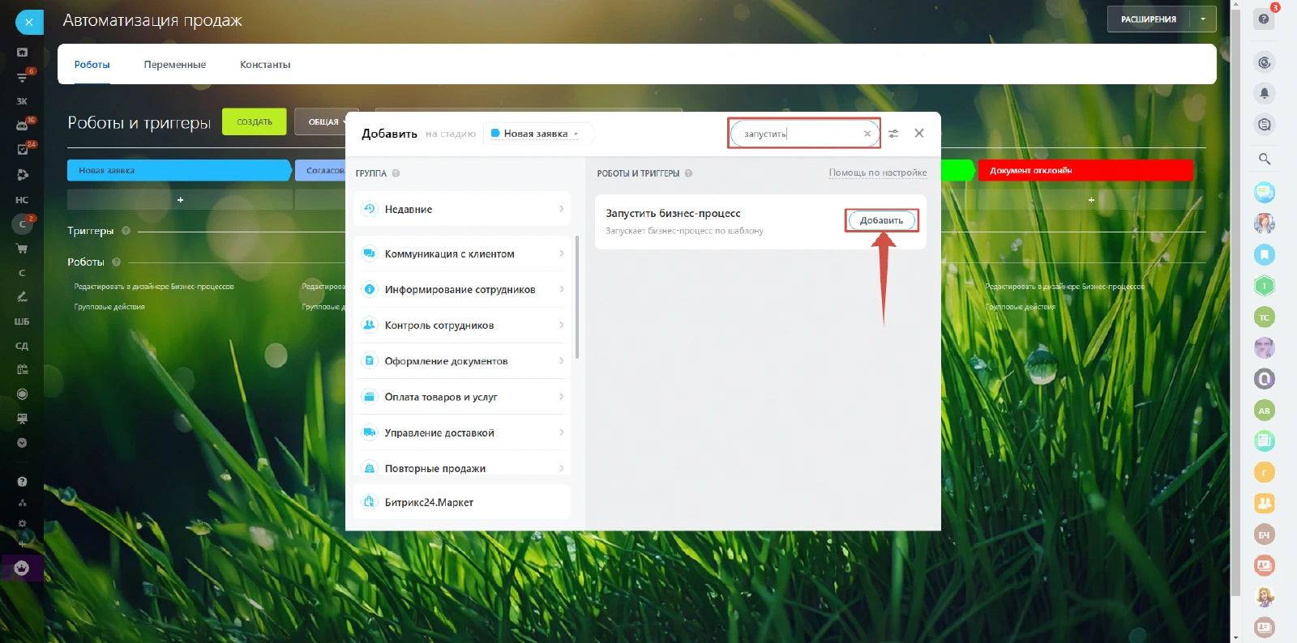Open the РАСШИРЕНИЯ dropdown arrow
This screenshot has width=1297, height=643.
[x=1203, y=19]
